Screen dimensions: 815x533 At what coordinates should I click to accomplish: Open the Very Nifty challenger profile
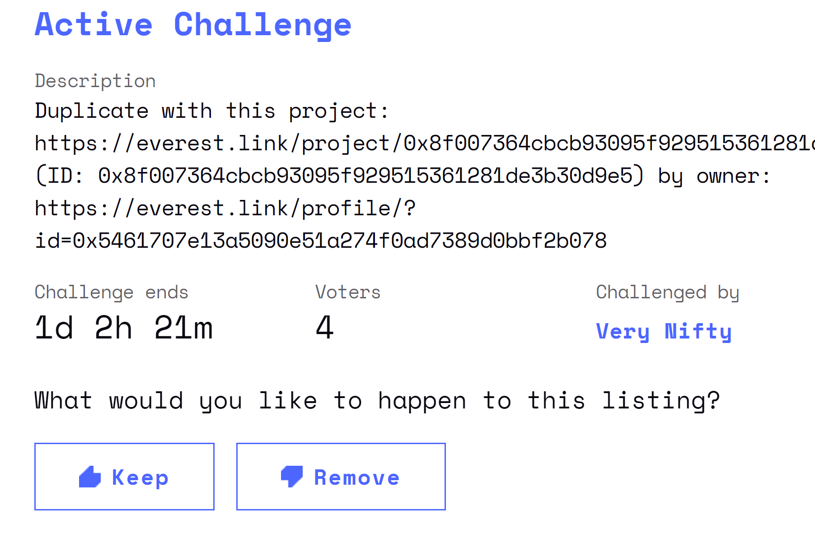tap(664, 331)
